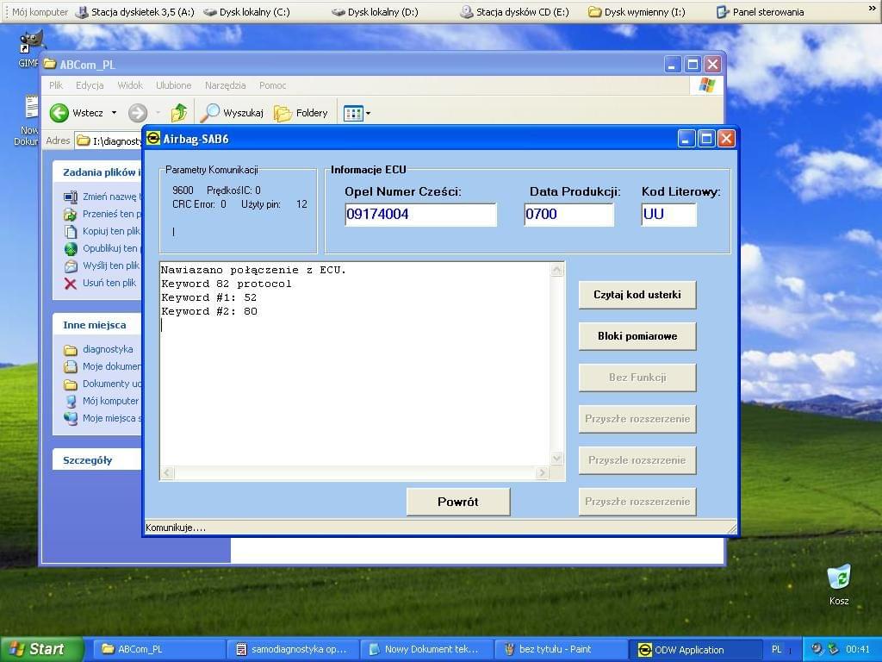
Task: Open the Pomoc menu
Action: pos(273,85)
